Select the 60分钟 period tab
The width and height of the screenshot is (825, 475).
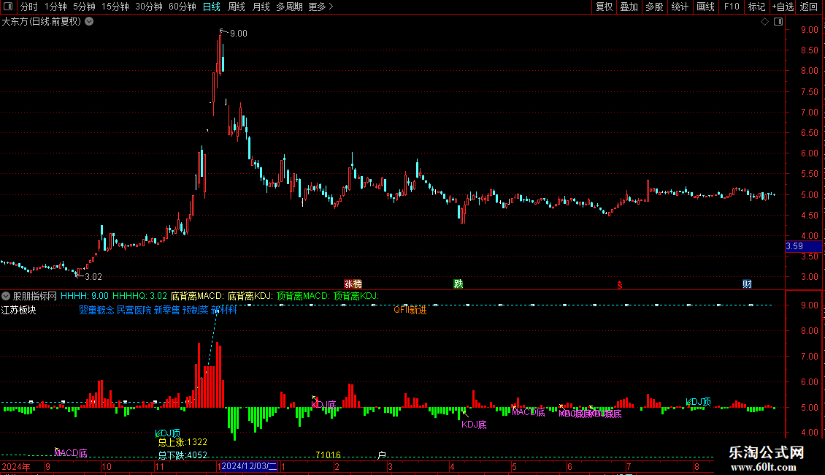pos(182,7)
